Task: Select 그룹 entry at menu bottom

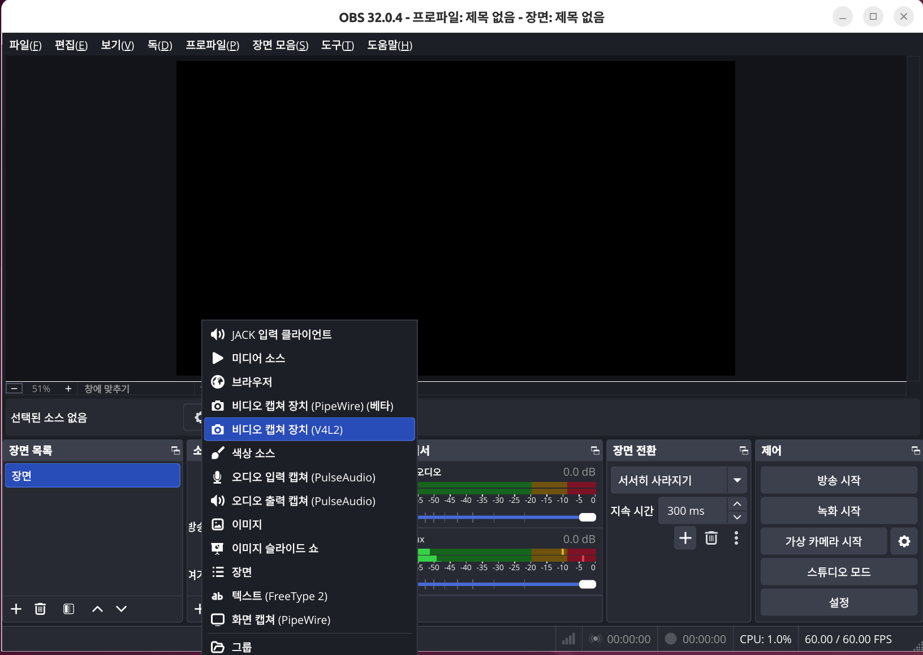Action: point(309,646)
